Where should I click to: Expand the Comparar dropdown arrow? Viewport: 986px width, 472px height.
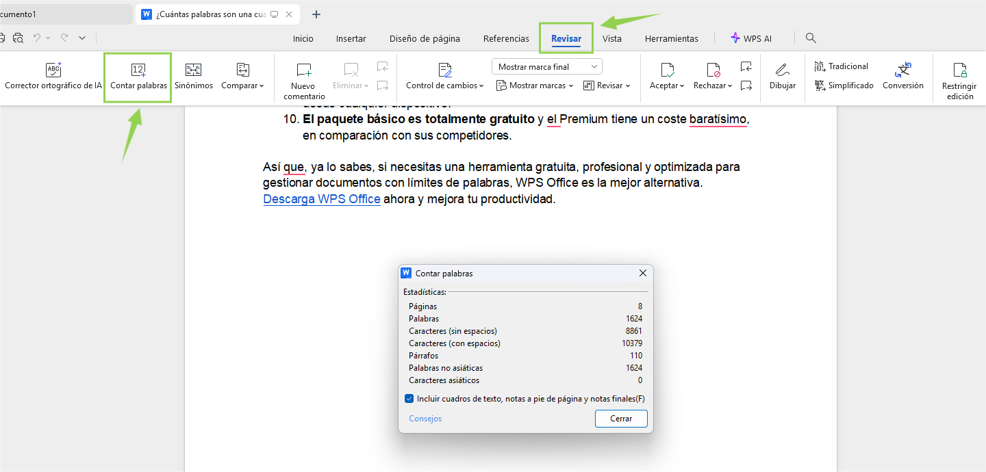click(262, 86)
